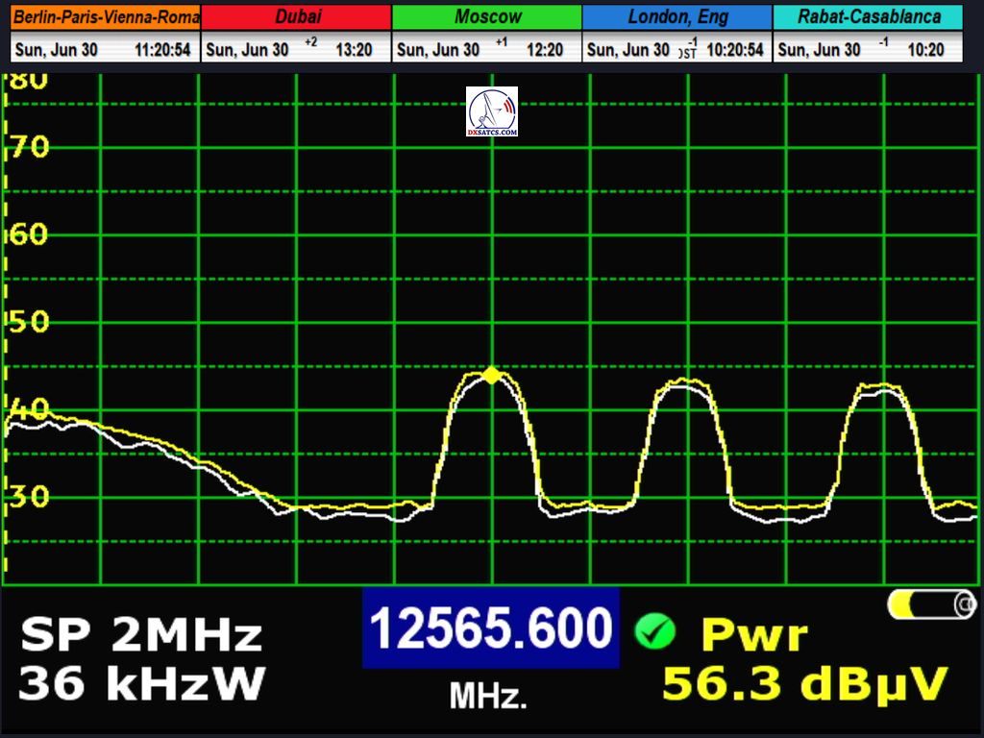Screen dimensions: 984x738
Task: Click the MHz. unit label below frequency
Action: (488, 696)
